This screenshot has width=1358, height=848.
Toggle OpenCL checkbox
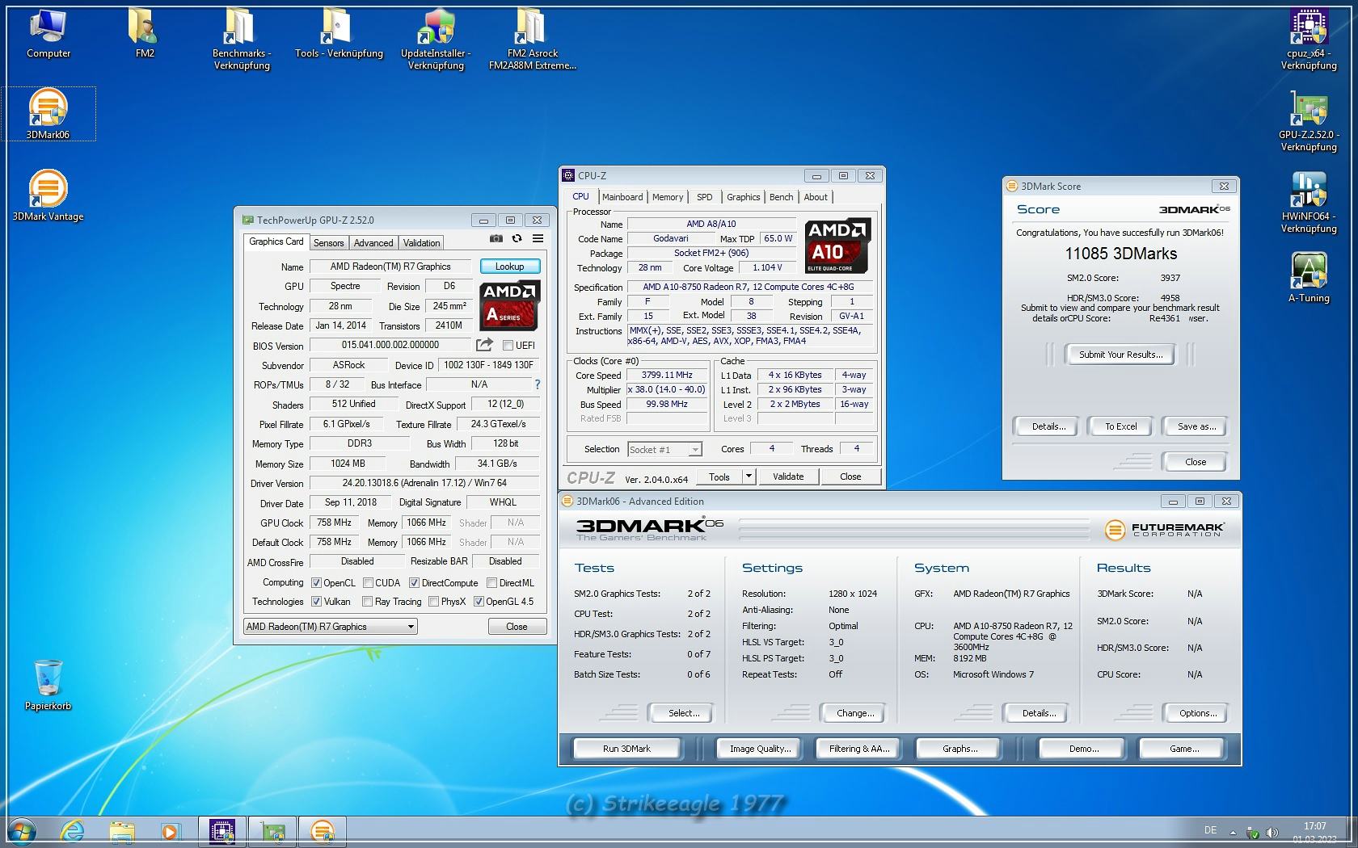click(316, 583)
